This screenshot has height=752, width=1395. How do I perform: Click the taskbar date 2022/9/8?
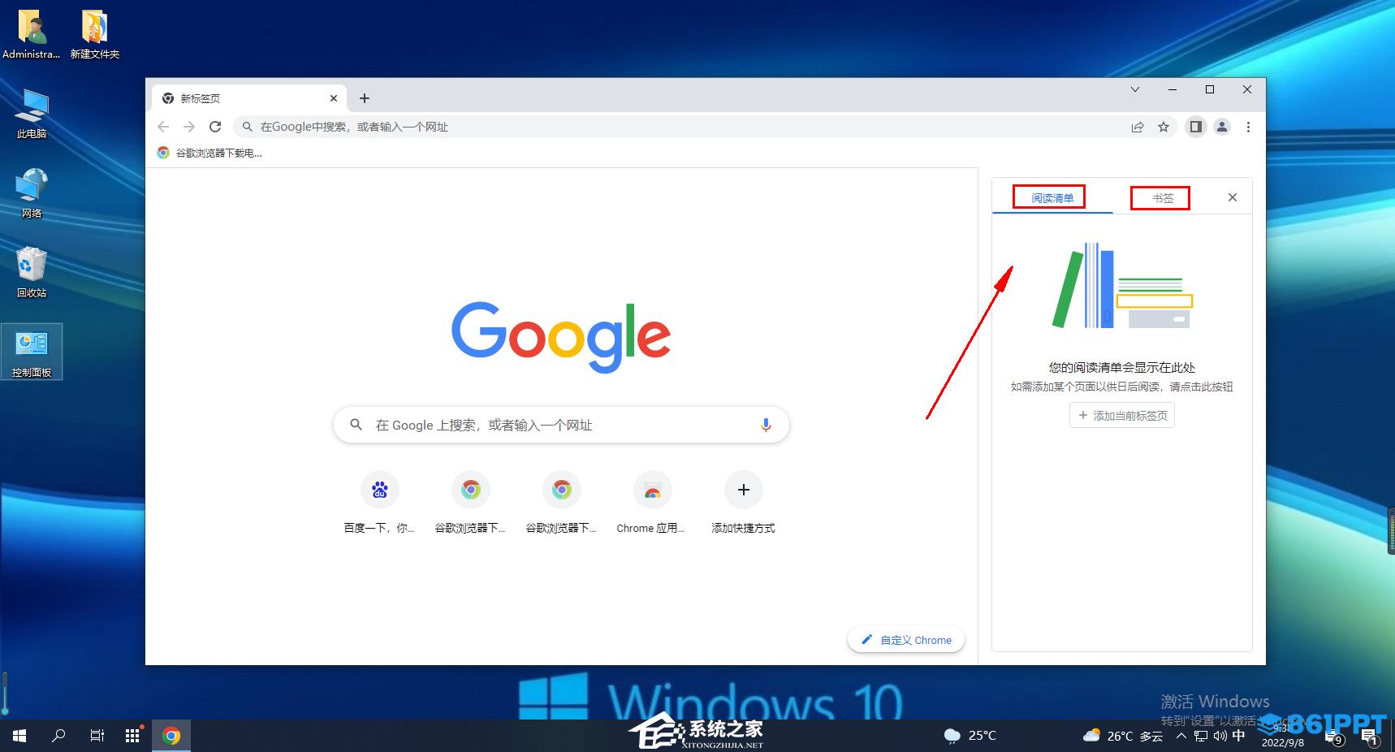1283,743
